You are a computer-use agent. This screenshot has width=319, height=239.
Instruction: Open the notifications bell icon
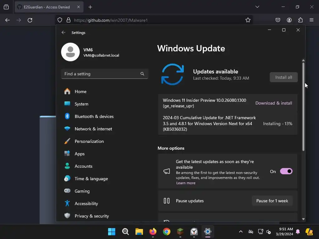(x=298, y=232)
